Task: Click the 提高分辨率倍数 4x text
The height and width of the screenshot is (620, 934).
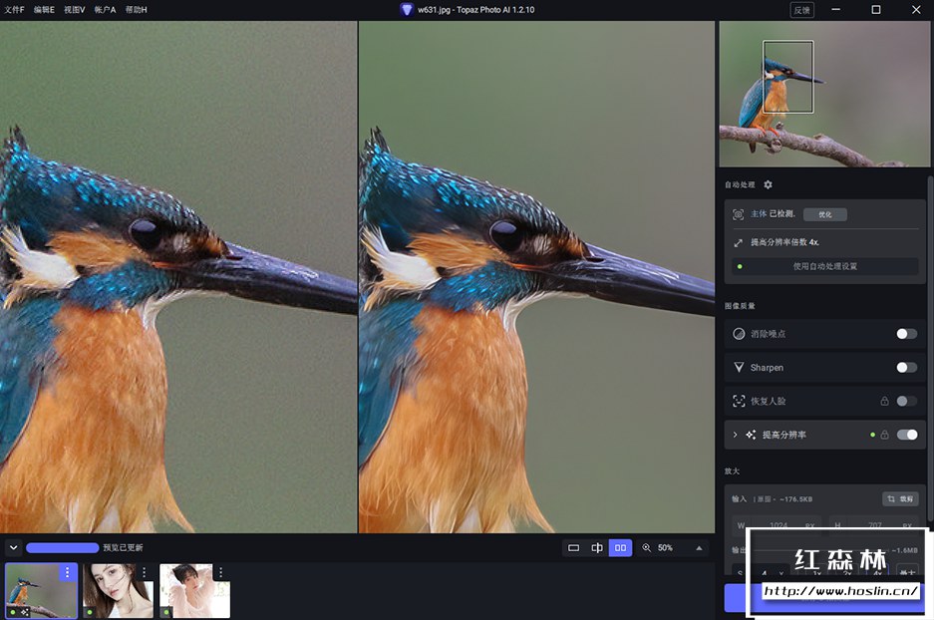Action: click(x=784, y=242)
